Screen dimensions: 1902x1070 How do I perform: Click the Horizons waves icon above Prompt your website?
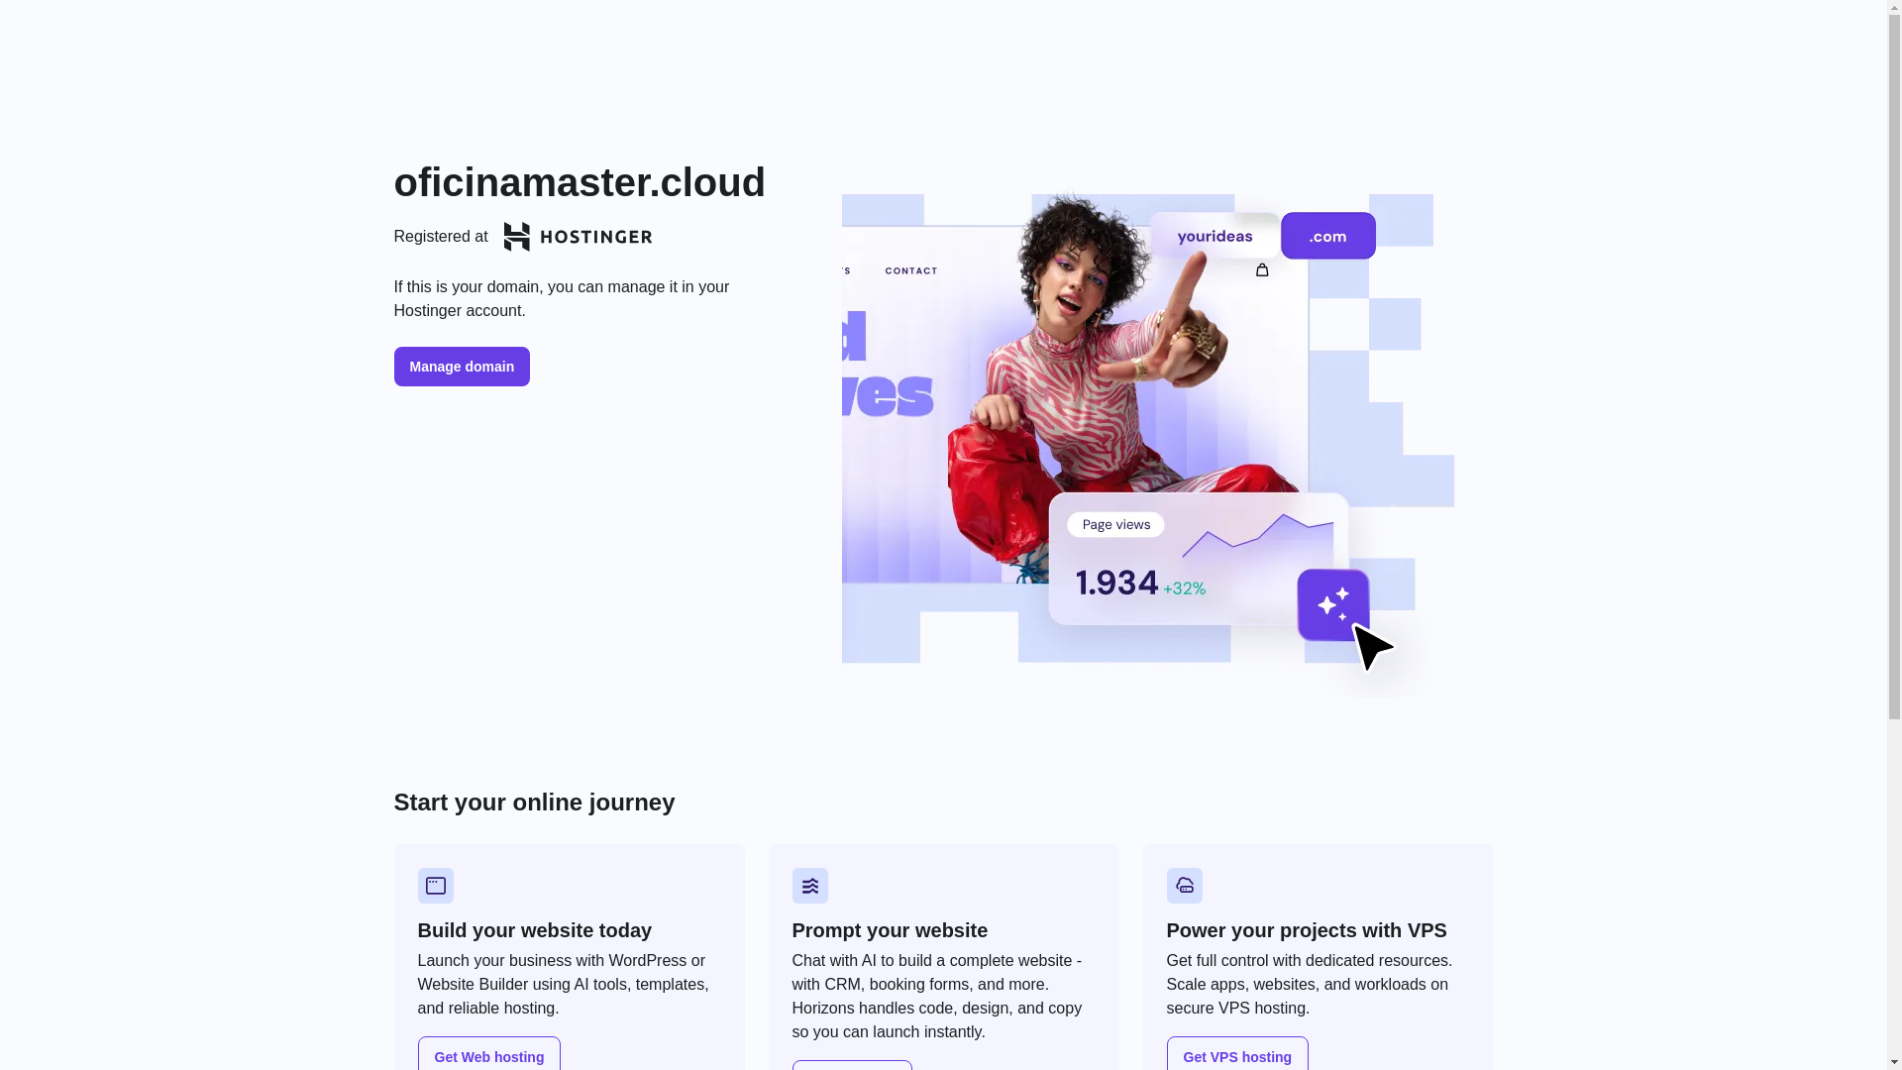tap(809, 886)
